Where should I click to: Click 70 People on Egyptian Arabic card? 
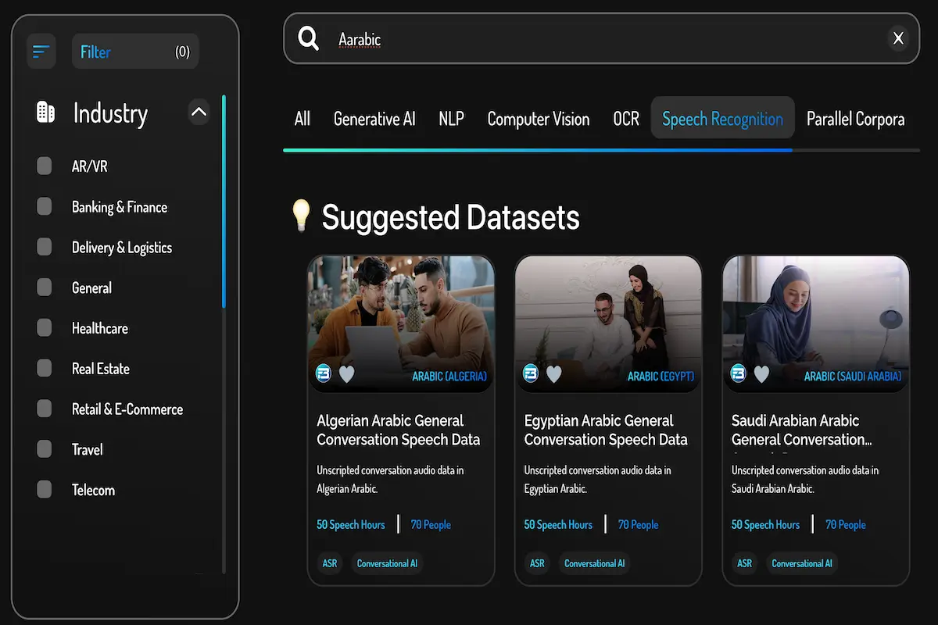[x=639, y=525]
